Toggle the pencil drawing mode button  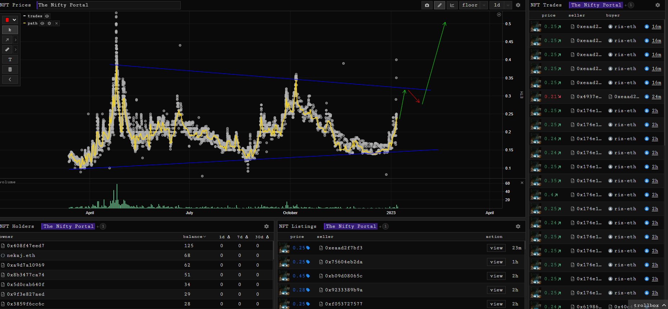pyautogui.click(x=439, y=5)
